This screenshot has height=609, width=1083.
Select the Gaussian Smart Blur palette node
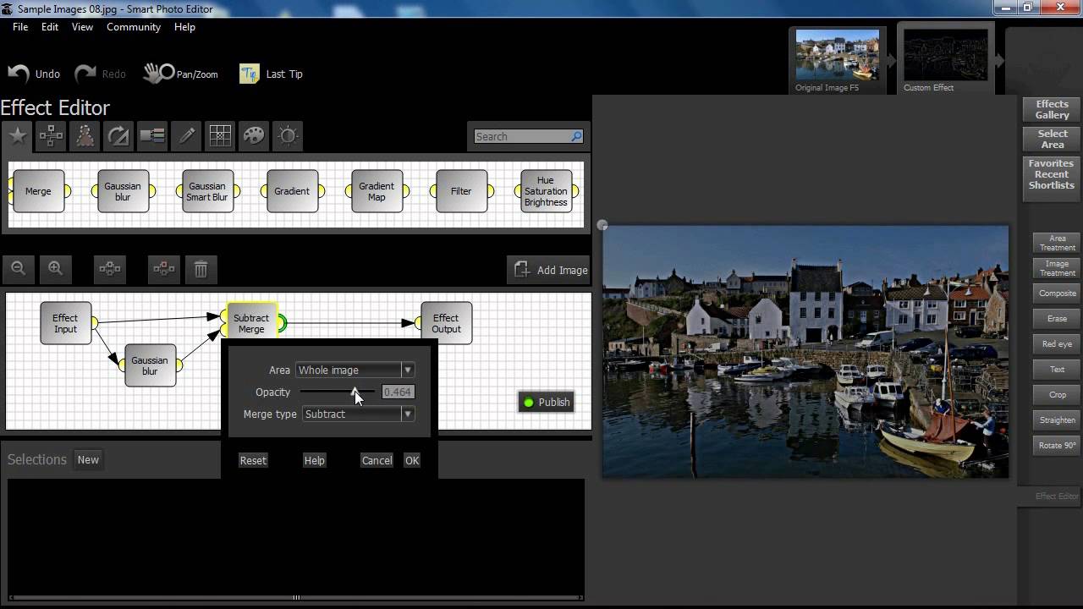click(207, 191)
